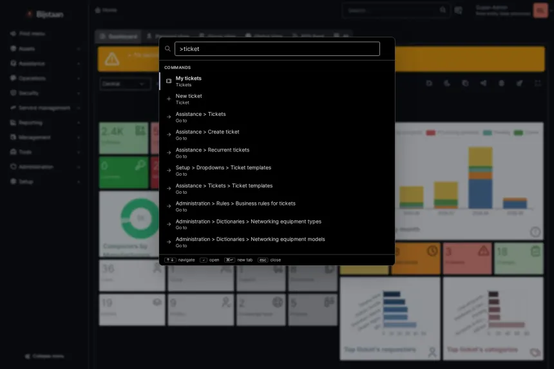Click plus icon beside New ticket
This screenshot has width=554, height=369.
[169, 99]
